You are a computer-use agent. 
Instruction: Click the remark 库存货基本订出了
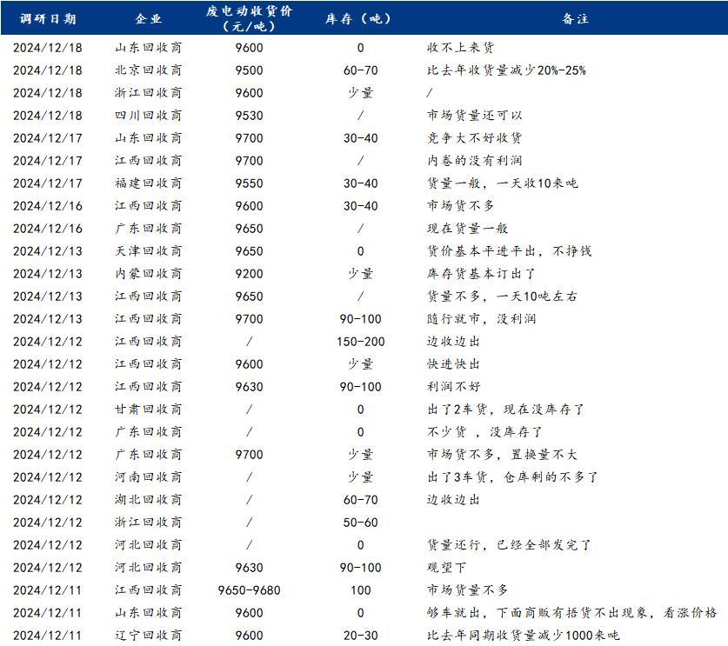(x=481, y=273)
